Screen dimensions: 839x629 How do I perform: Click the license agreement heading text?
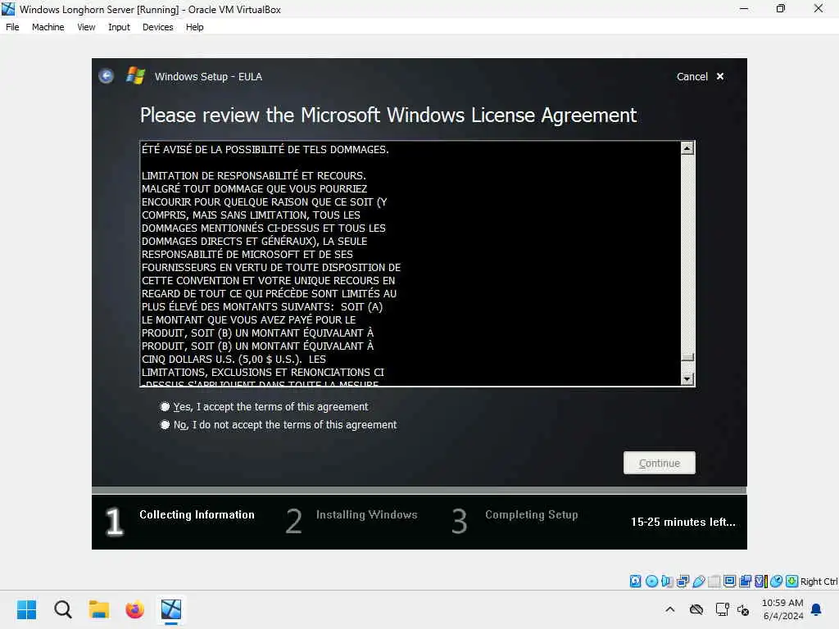[x=388, y=115]
